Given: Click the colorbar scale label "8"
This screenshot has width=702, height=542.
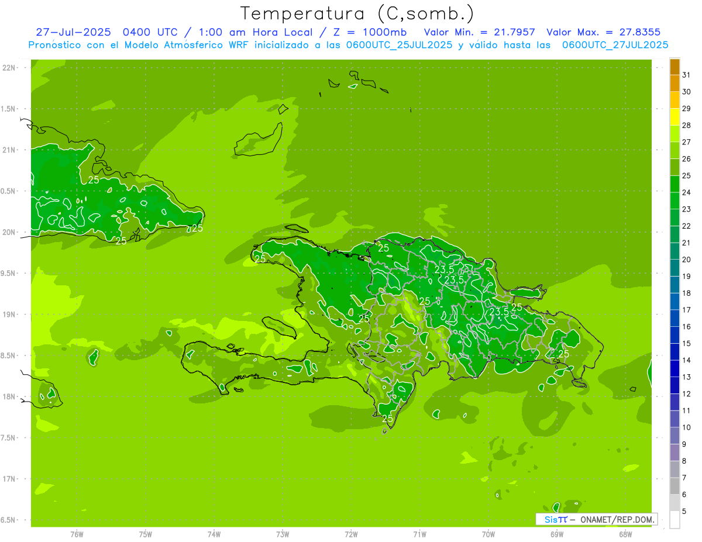Looking at the screenshot, I should 684,461.
